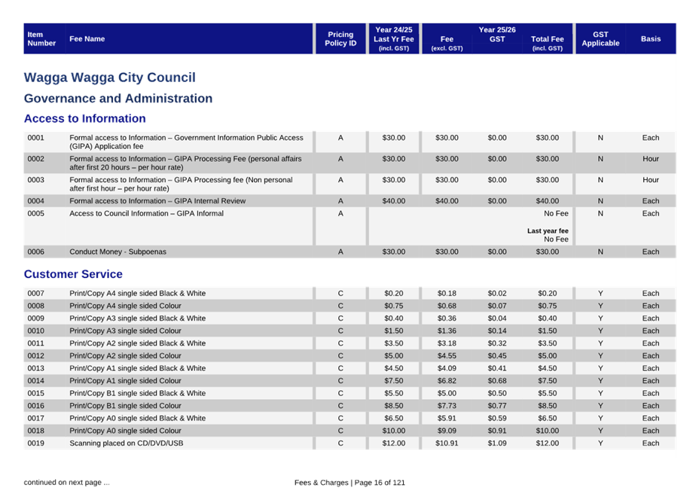Select 'Year 24/25 Last Yr Fee' header
Screen dimensions: 699x494
point(394,39)
